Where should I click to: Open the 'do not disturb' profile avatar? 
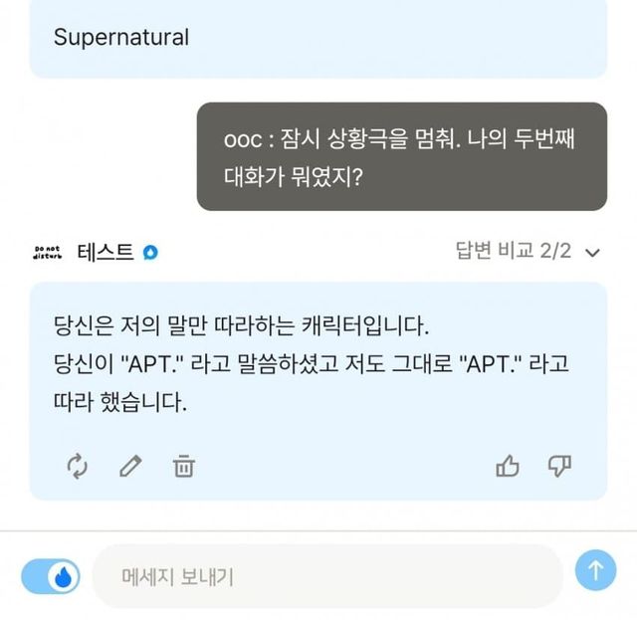48,252
